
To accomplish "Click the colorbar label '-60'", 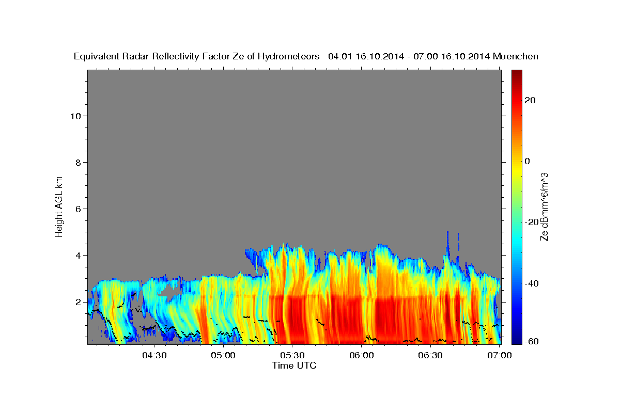I will [532, 341].
